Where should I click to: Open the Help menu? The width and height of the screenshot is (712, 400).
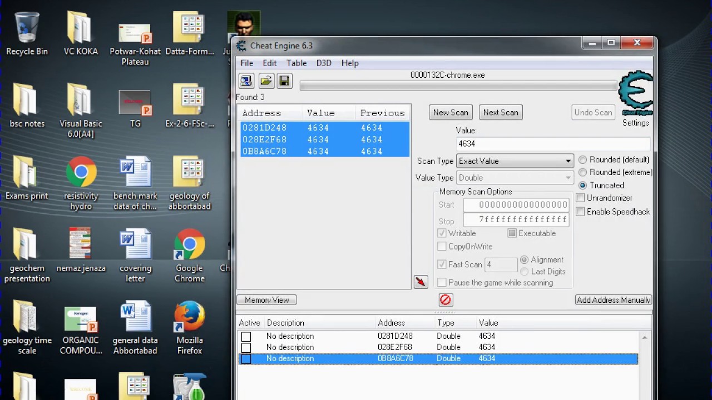pos(350,63)
